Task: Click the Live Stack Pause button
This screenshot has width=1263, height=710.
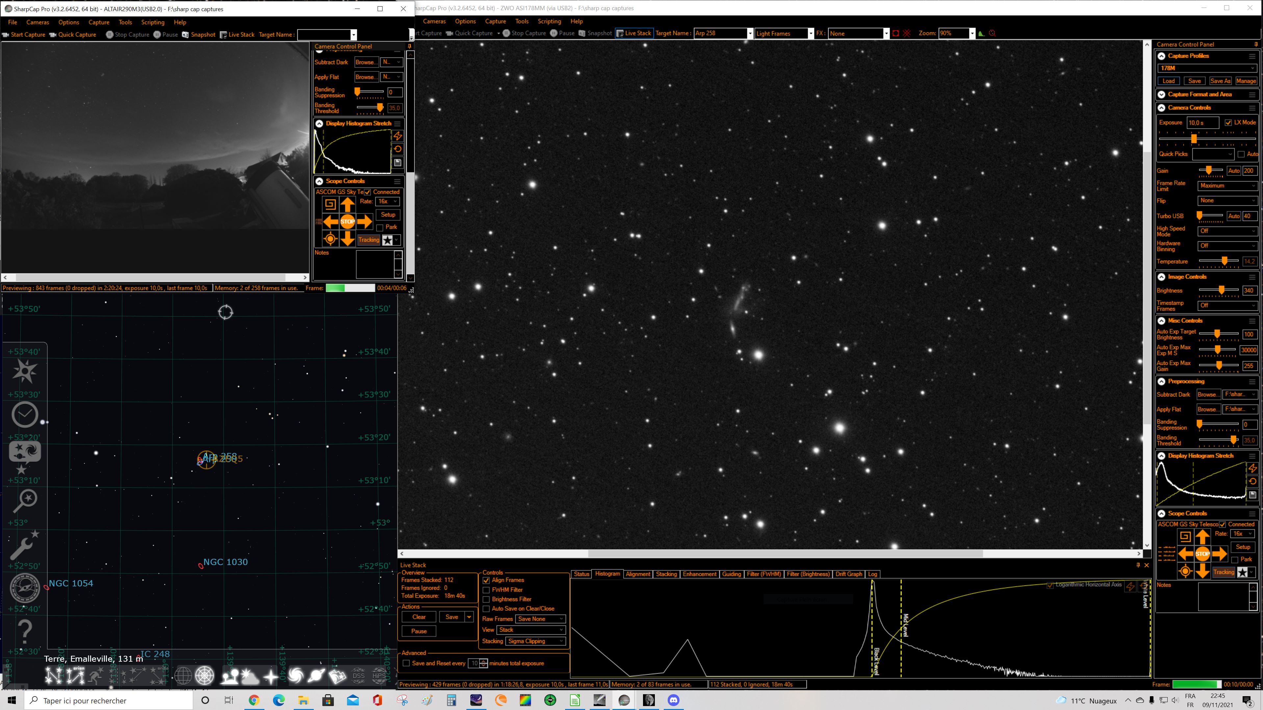Action: [x=419, y=631]
